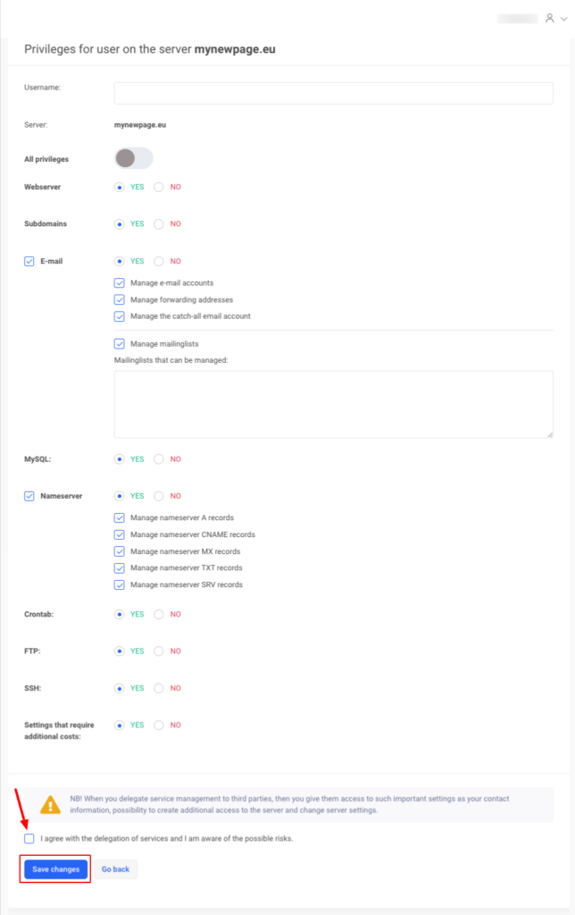The height and width of the screenshot is (915, 575).
Task: Check the delegation agreement checkbox
Action: [x=30, y=839]
